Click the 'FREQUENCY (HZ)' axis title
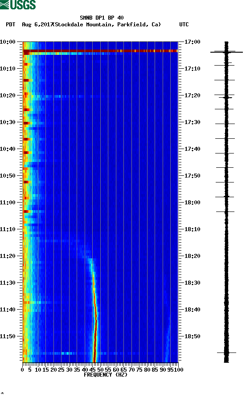 click(x=106, y=375)
